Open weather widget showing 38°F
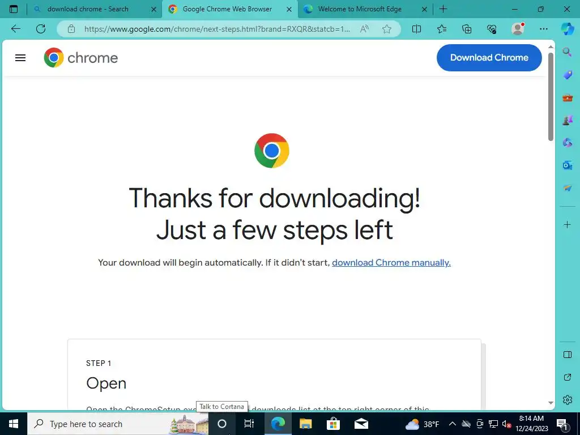Screen dimensions: 580x435 point(422,424)
